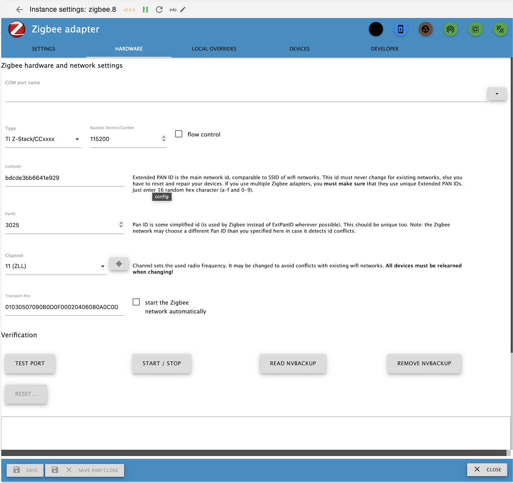This screenshot has height=483, width=513.
Task: Save the instance settings
Action: pyautogui.click(x=26, y=470)
